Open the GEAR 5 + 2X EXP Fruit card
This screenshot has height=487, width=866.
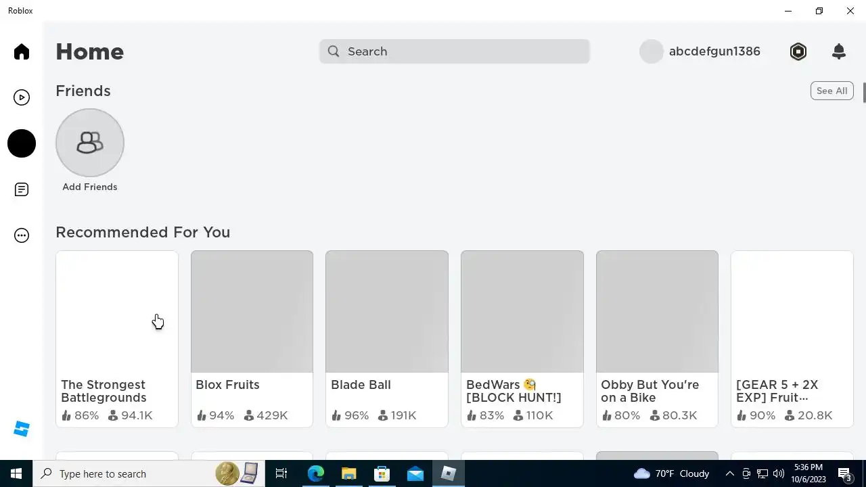(x=792, y=339)
